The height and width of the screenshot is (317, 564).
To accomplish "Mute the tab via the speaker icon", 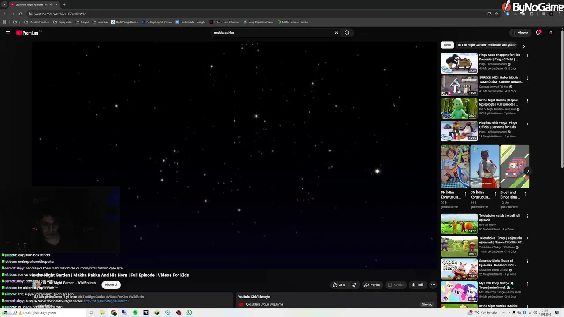I will point(51,4).
